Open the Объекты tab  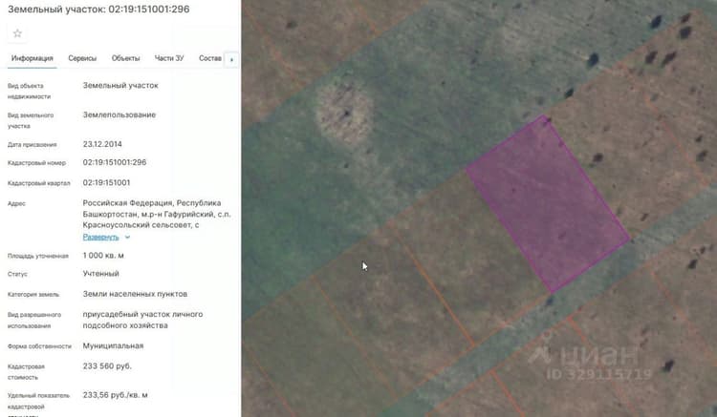(126, 58)
